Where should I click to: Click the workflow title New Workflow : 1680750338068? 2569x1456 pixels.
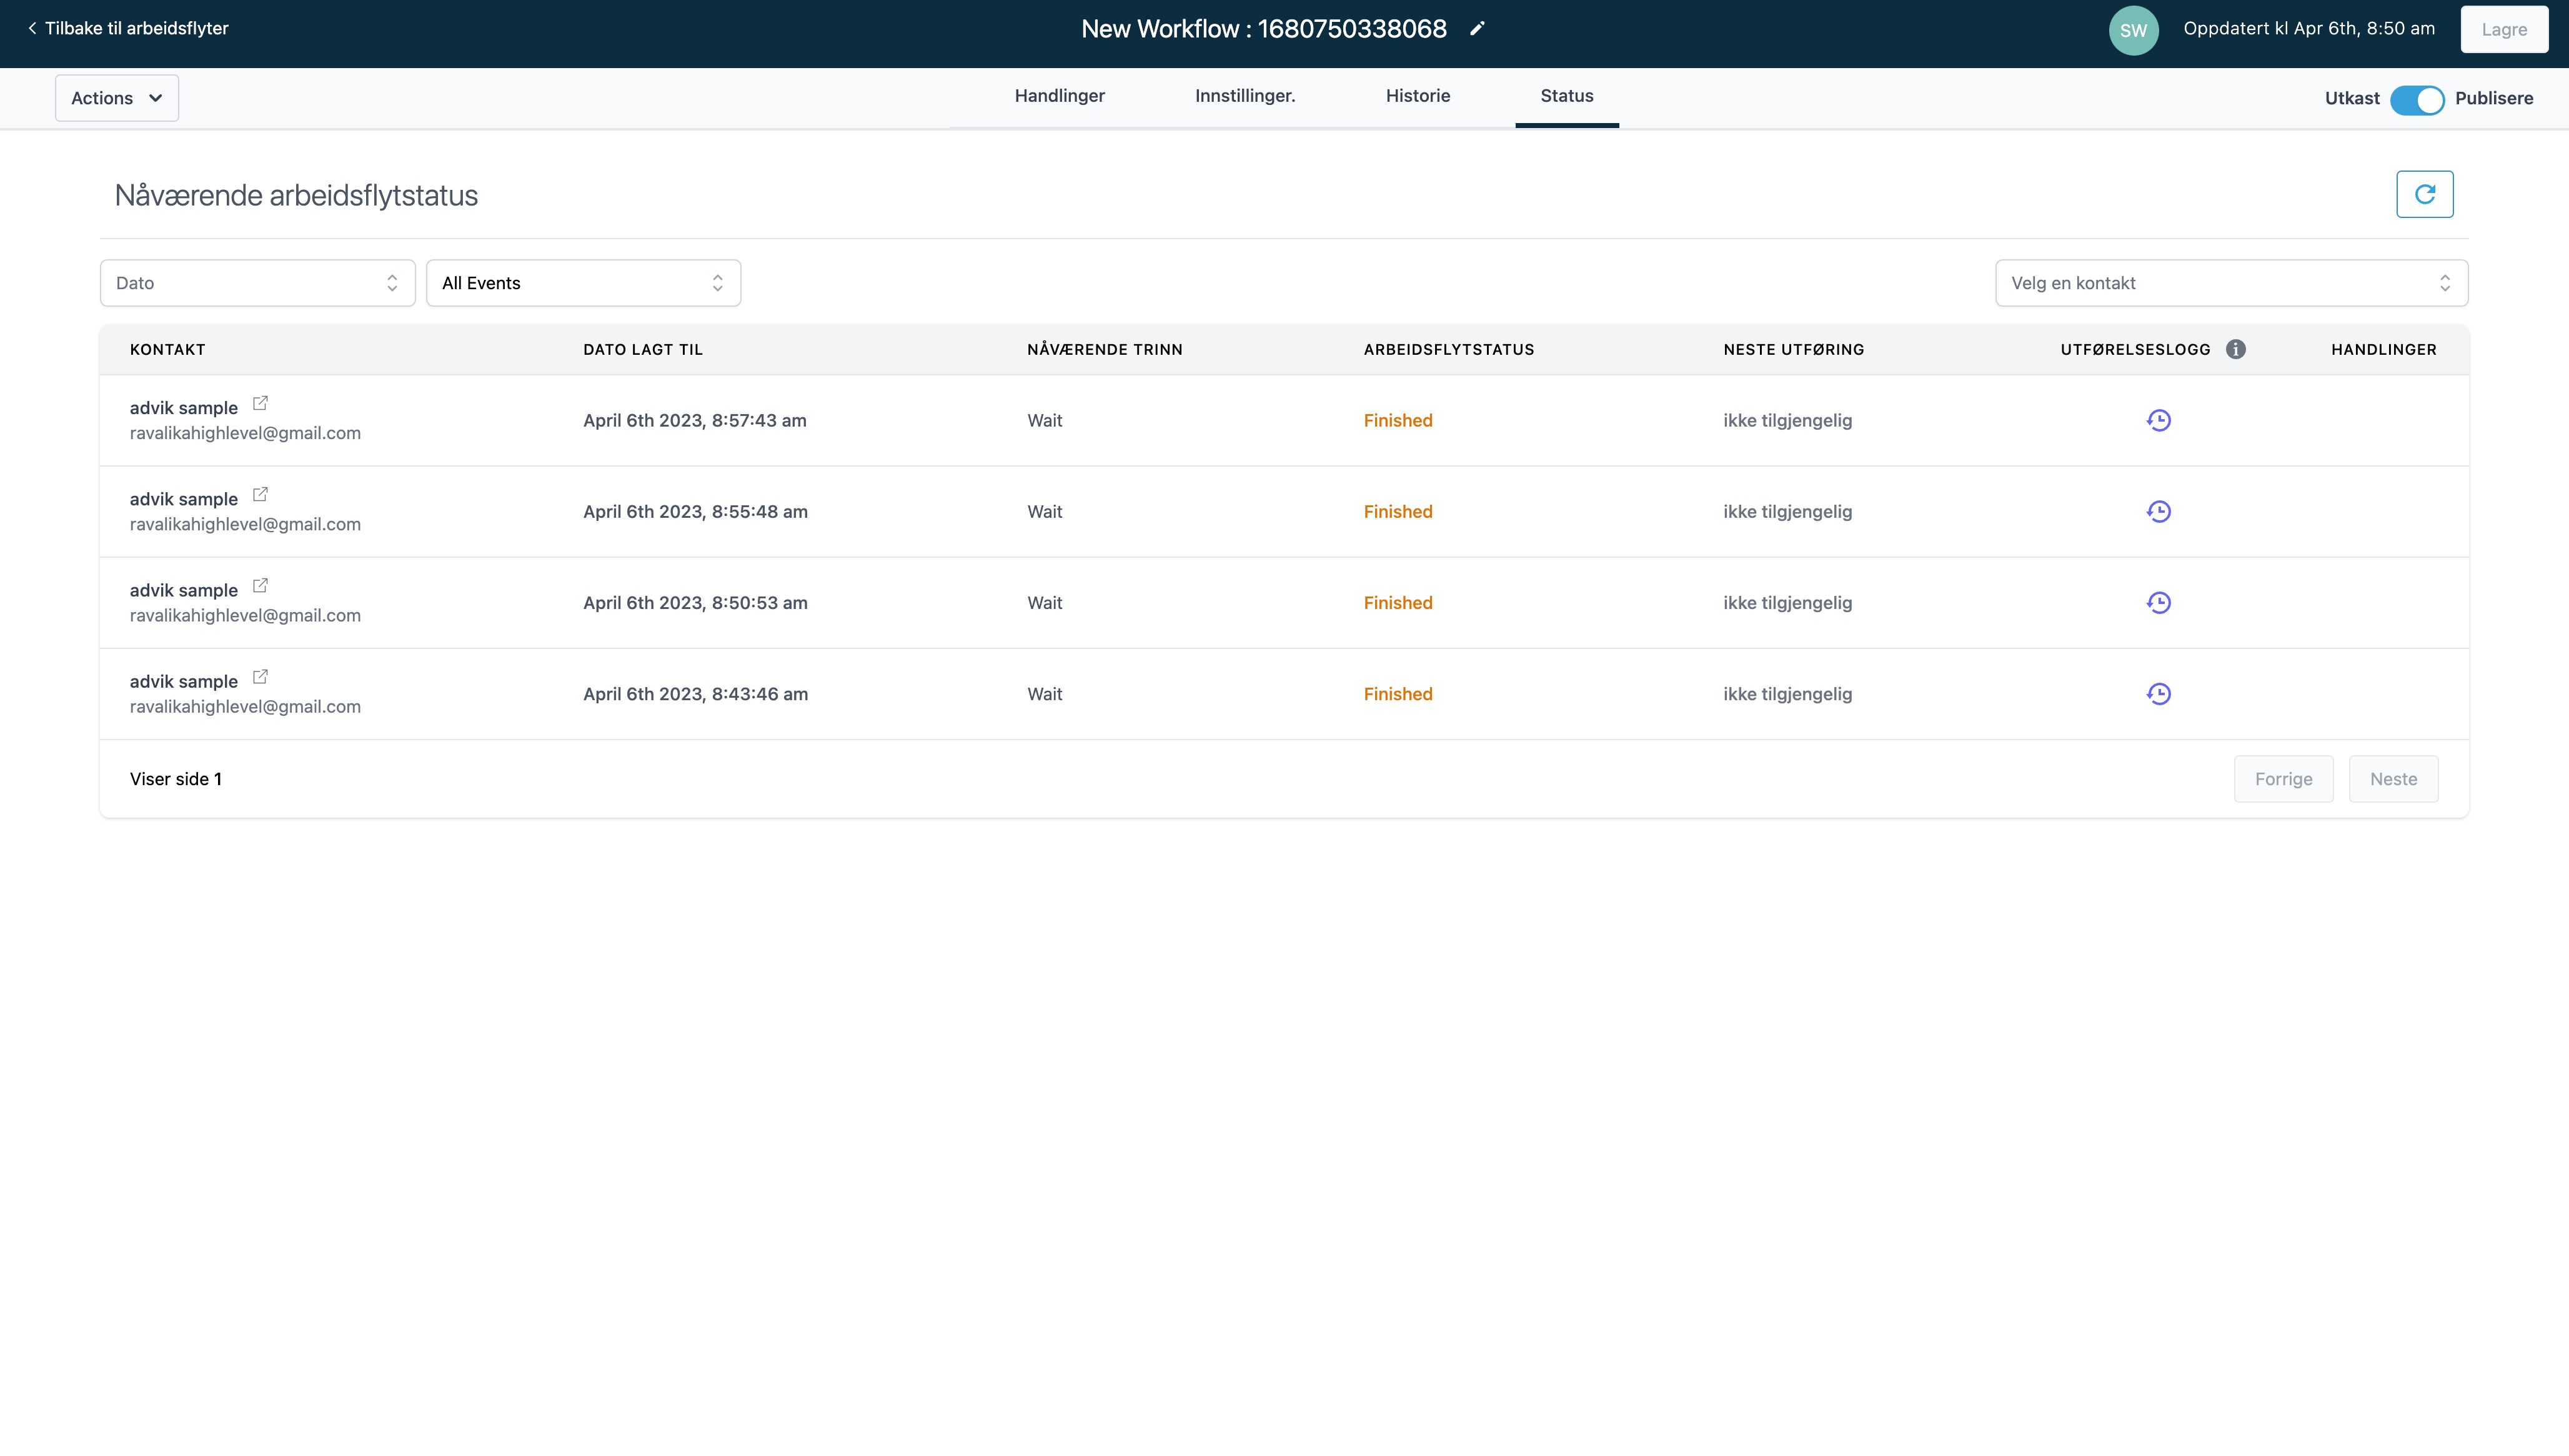[1263, 29]
